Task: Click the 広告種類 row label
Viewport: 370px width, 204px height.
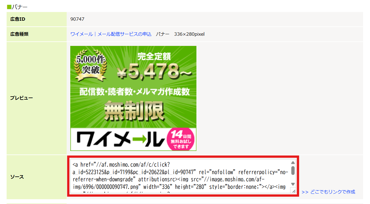Action: tap(19, 34)
